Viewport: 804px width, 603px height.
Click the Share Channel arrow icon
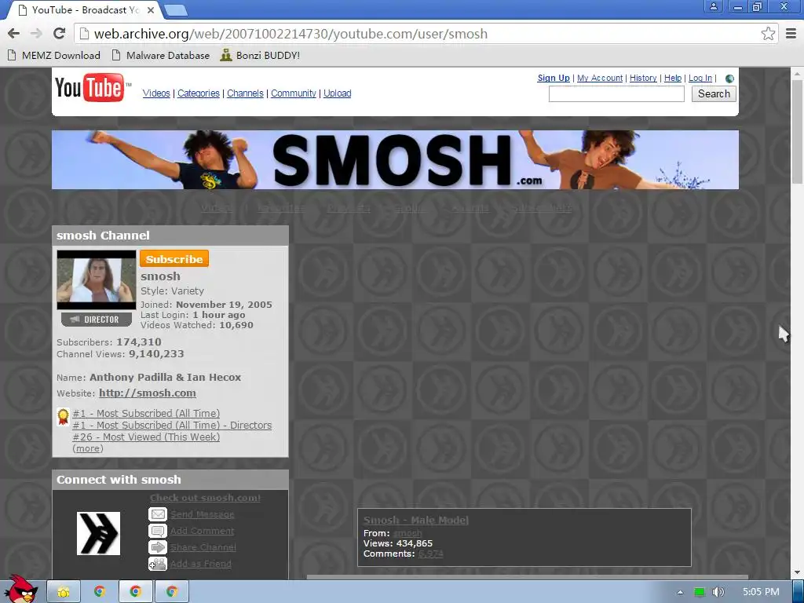[x=157, y=547]
